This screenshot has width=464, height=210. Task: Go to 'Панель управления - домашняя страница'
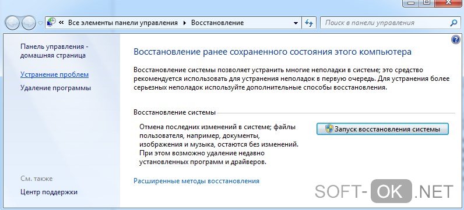pyautogui.click(x=54, y=51)
